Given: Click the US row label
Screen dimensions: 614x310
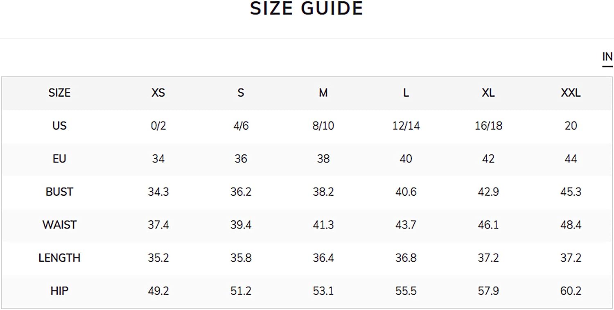Looking at the screenshot, I should [59, 126].
